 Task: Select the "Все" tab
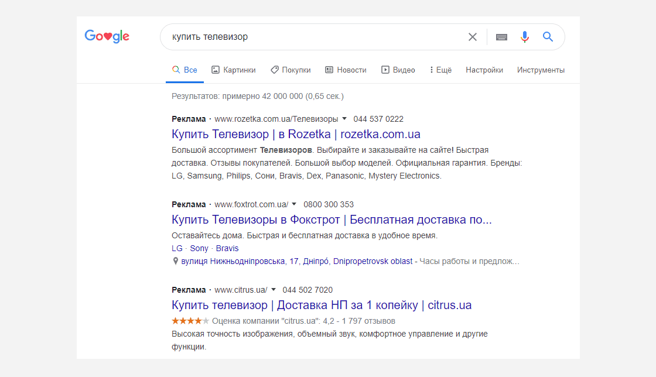coord(184,70)
